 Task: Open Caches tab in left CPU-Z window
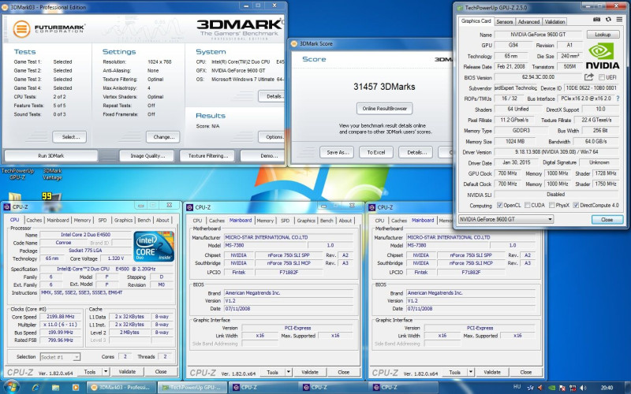pos(34,221)
